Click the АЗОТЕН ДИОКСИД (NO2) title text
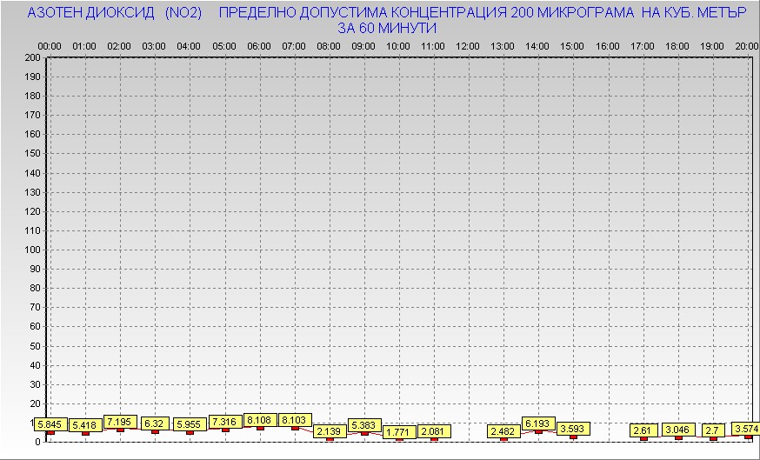Viewport: 760px width, 460px height. tap(115, 13)
